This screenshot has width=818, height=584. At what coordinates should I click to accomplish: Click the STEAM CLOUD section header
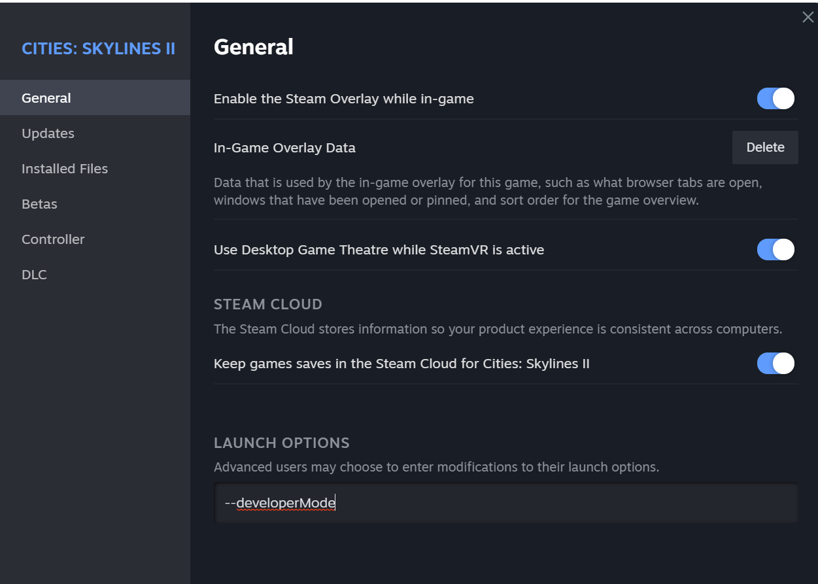click(268, 304)
